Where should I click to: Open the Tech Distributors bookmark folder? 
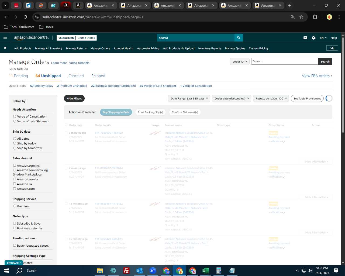click(19, 27)
